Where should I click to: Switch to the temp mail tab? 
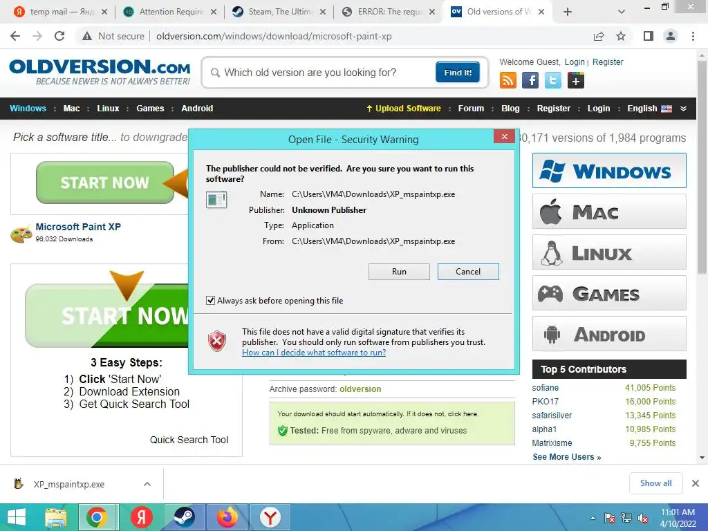click(x=61, y=12)
